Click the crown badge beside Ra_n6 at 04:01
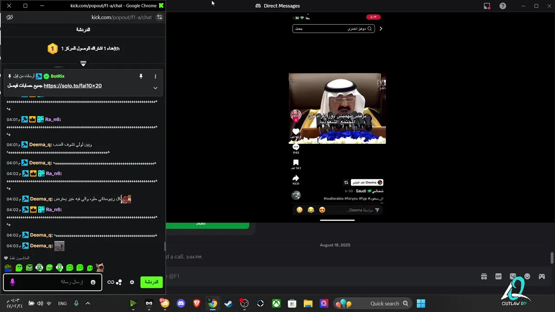Viewport: 555px width, 312px height. click(x=33, y=120)
